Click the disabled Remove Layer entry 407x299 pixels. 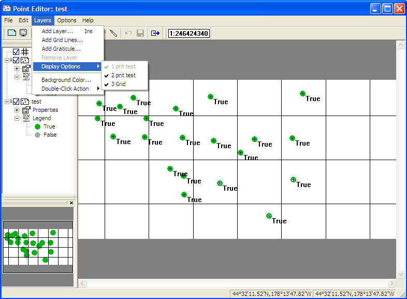pos(68,58)
